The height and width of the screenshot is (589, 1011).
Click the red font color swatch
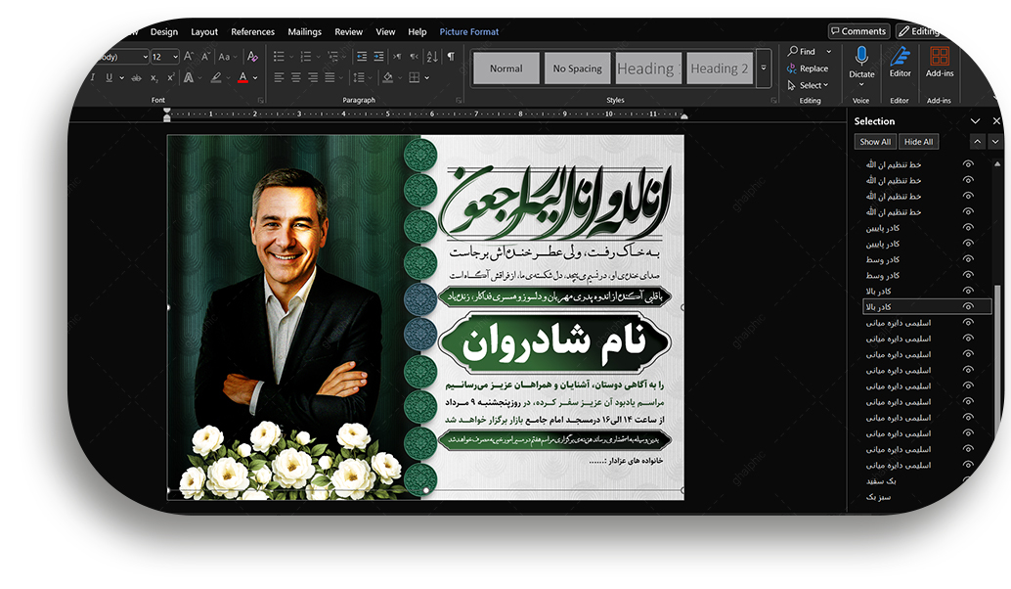point(242,78)
